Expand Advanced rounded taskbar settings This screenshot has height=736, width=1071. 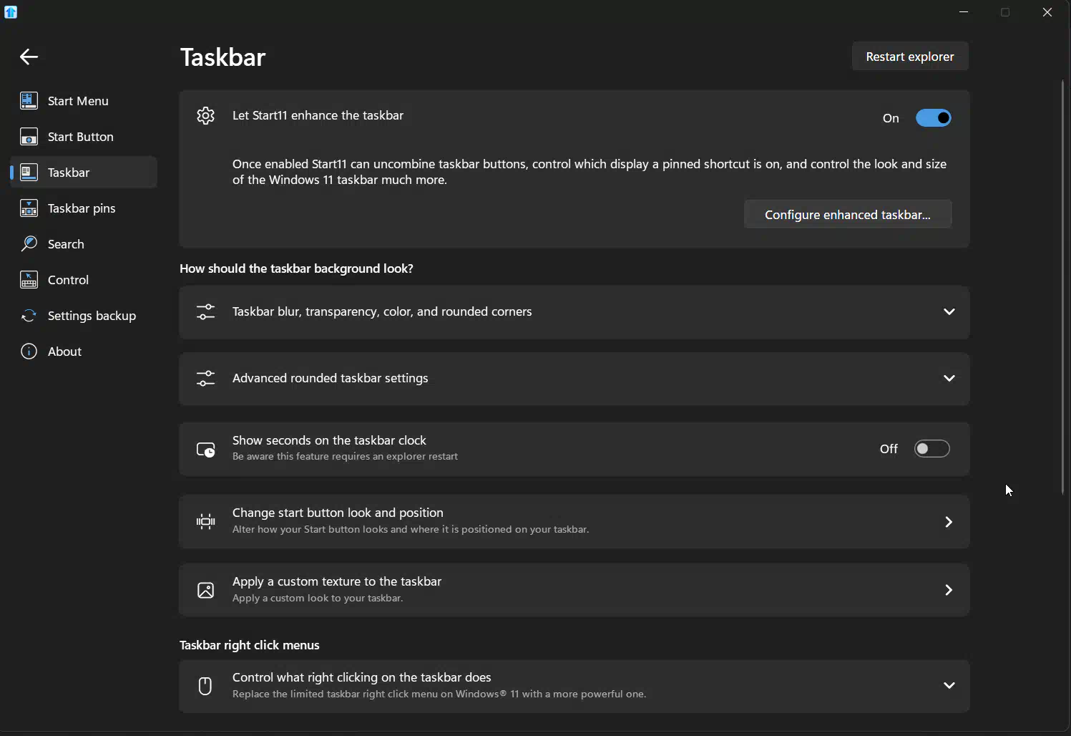click(574, 379)
